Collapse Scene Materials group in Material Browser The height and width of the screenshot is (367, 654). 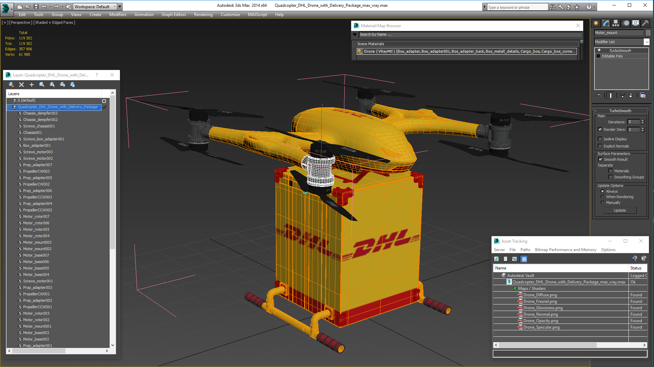[355, 44]
